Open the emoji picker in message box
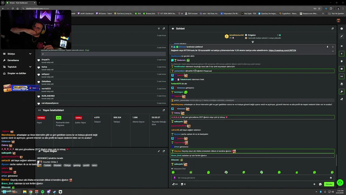 [x=331, y=178]
